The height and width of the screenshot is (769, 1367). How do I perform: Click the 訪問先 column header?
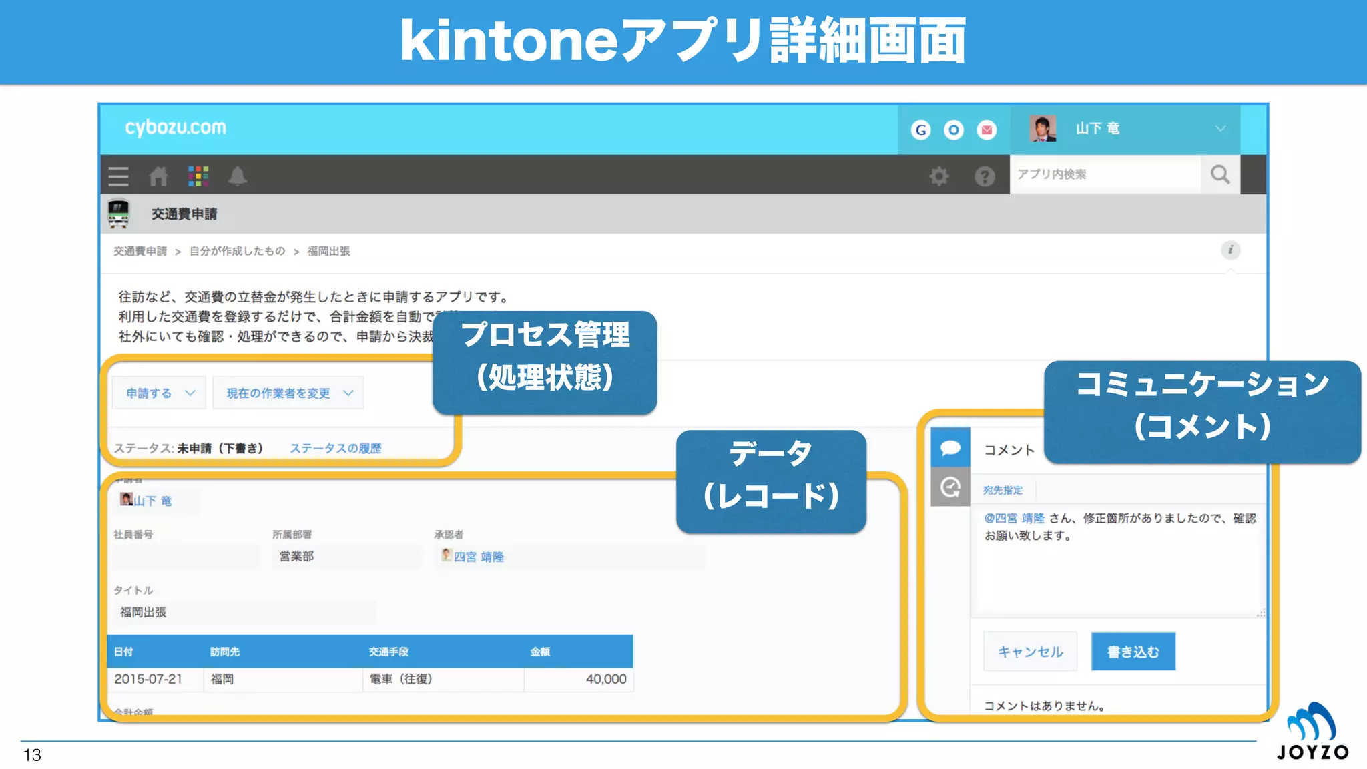[225, 652]
